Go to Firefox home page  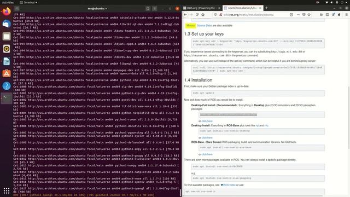203,15
